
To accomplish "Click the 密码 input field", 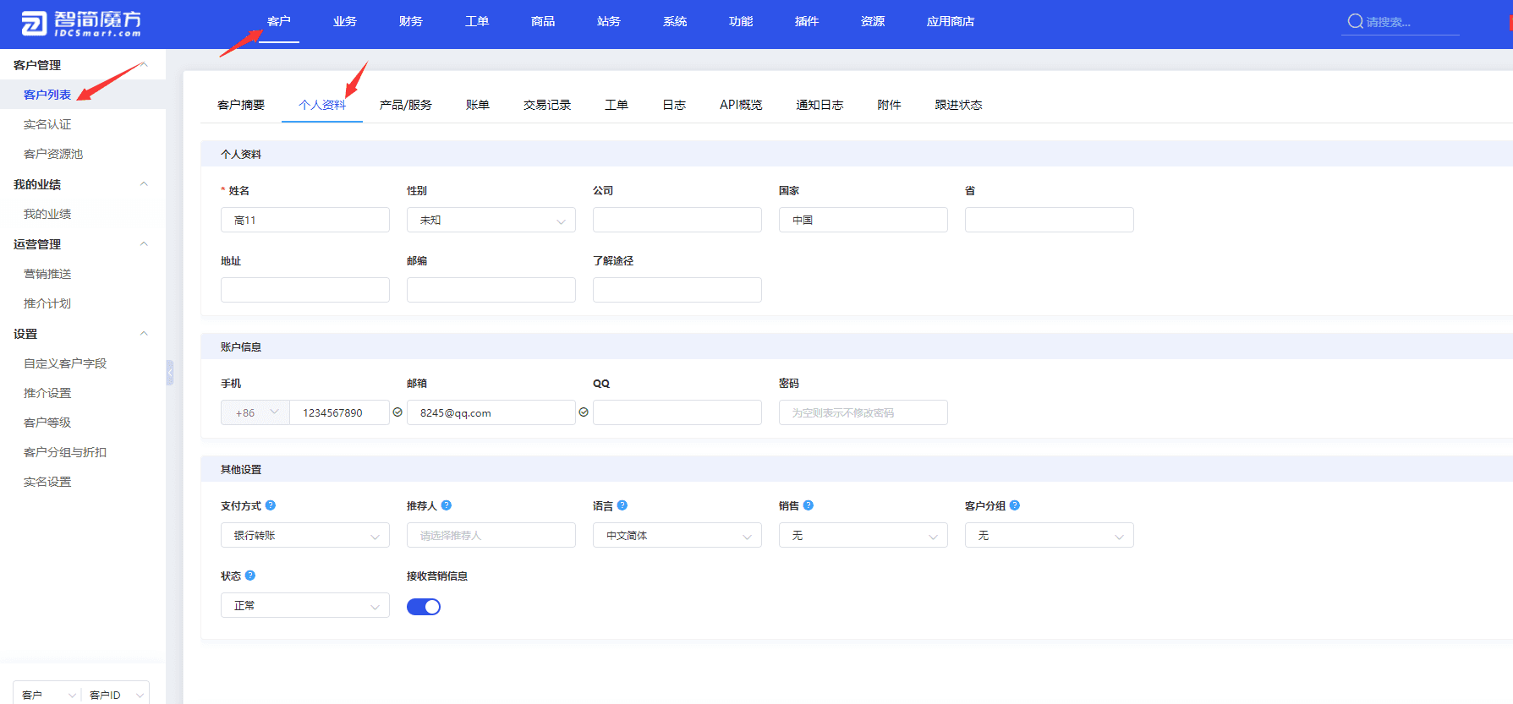I will (863, 412).
